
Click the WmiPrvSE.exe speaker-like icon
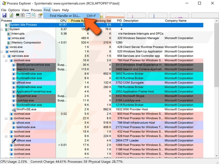coord(14,110)
